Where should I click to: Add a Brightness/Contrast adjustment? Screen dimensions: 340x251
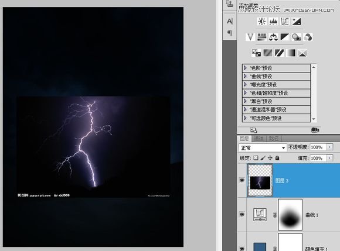pyautogui.click(x=262, y=22)
